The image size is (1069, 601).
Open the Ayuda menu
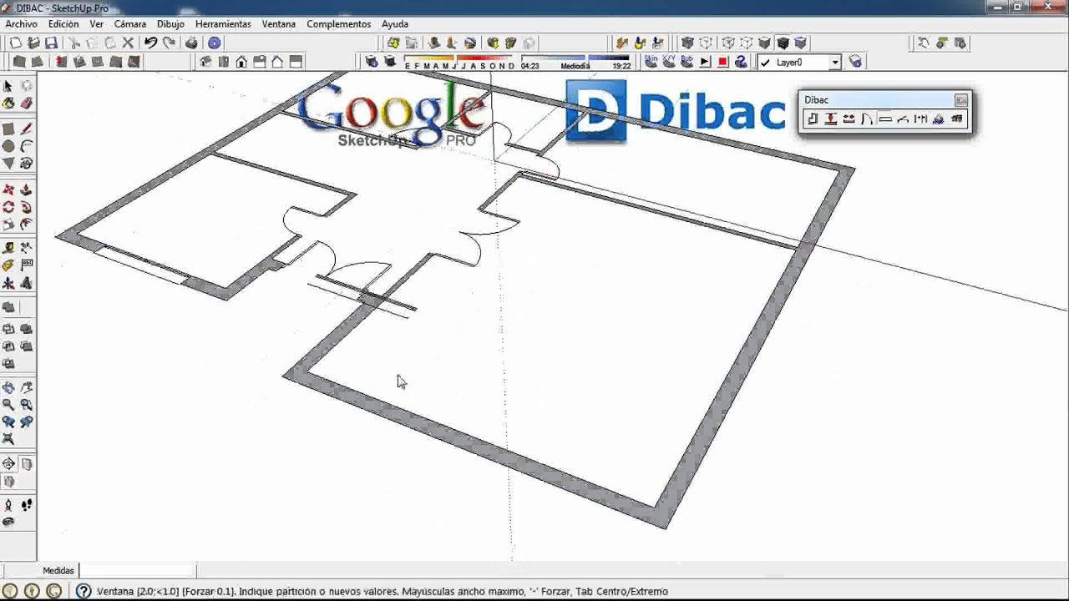[395, 24]
